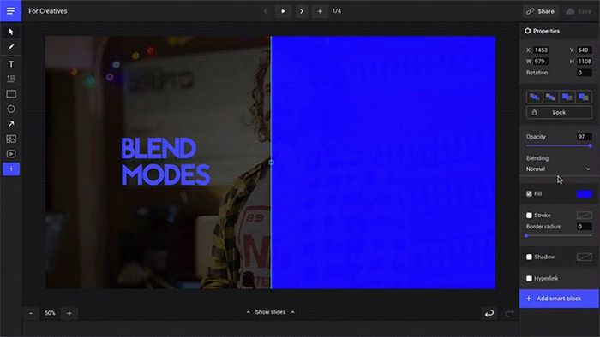Play the presentation
600x337 pixels.
pos(283,11)
